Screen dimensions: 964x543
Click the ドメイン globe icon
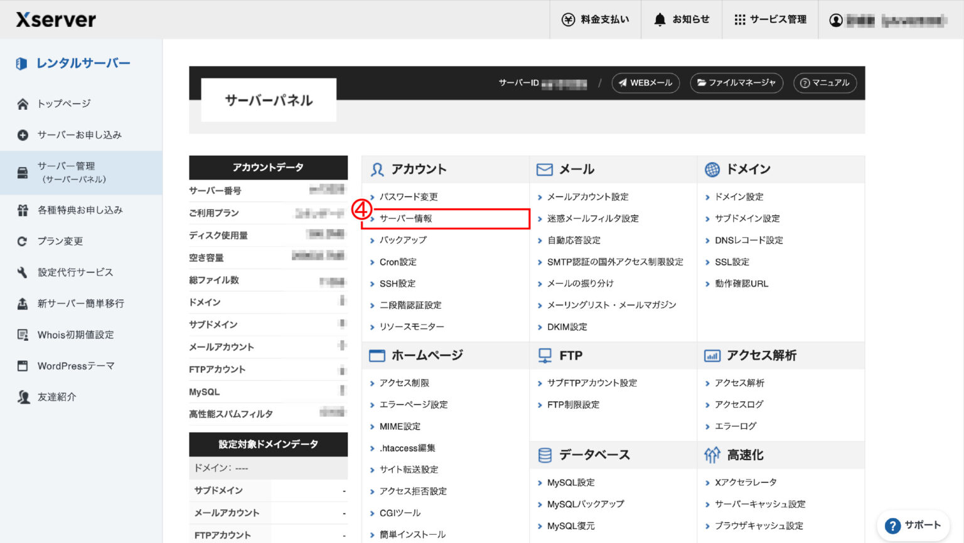711,168
